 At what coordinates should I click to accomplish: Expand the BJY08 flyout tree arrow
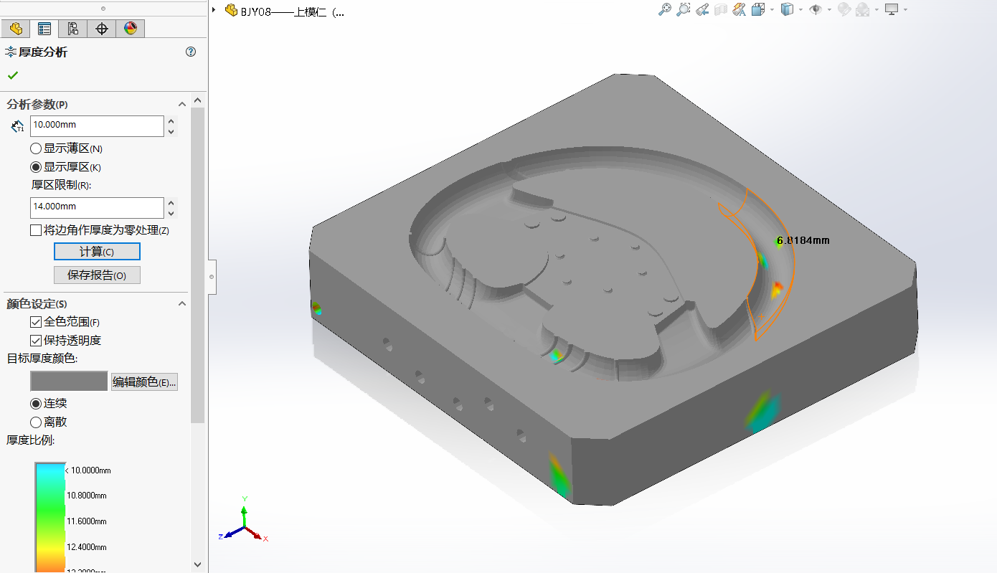tap(214, 10)
